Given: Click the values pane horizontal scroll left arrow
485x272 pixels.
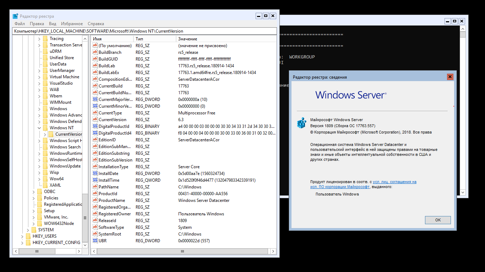Looking at the screenshot, I should pos(94,251).
